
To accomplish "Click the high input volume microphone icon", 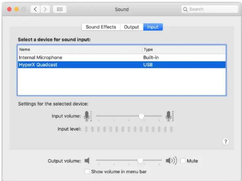I will [170, 116].
